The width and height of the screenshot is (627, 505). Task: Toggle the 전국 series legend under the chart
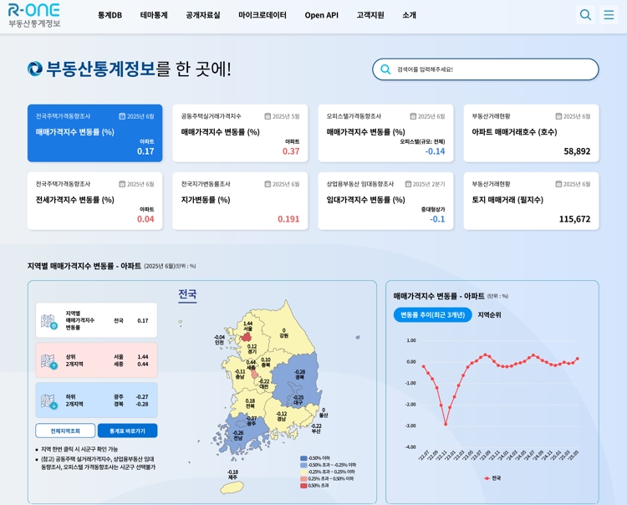(x=492, y=478)
